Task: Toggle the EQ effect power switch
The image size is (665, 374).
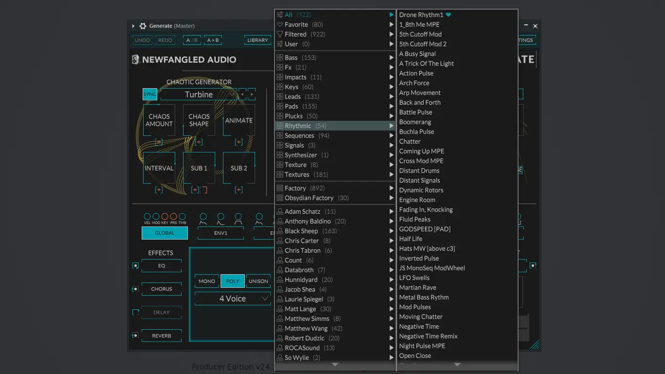Action: (135, 266)
